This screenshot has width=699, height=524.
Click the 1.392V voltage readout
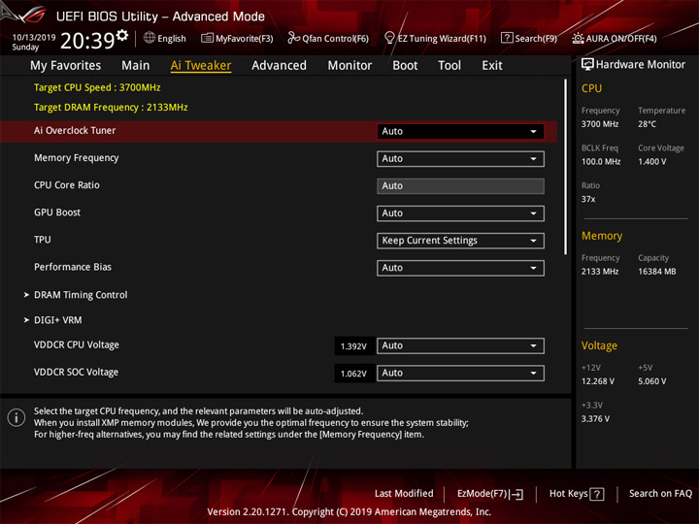pyautogui.click(x=353, y=346)
